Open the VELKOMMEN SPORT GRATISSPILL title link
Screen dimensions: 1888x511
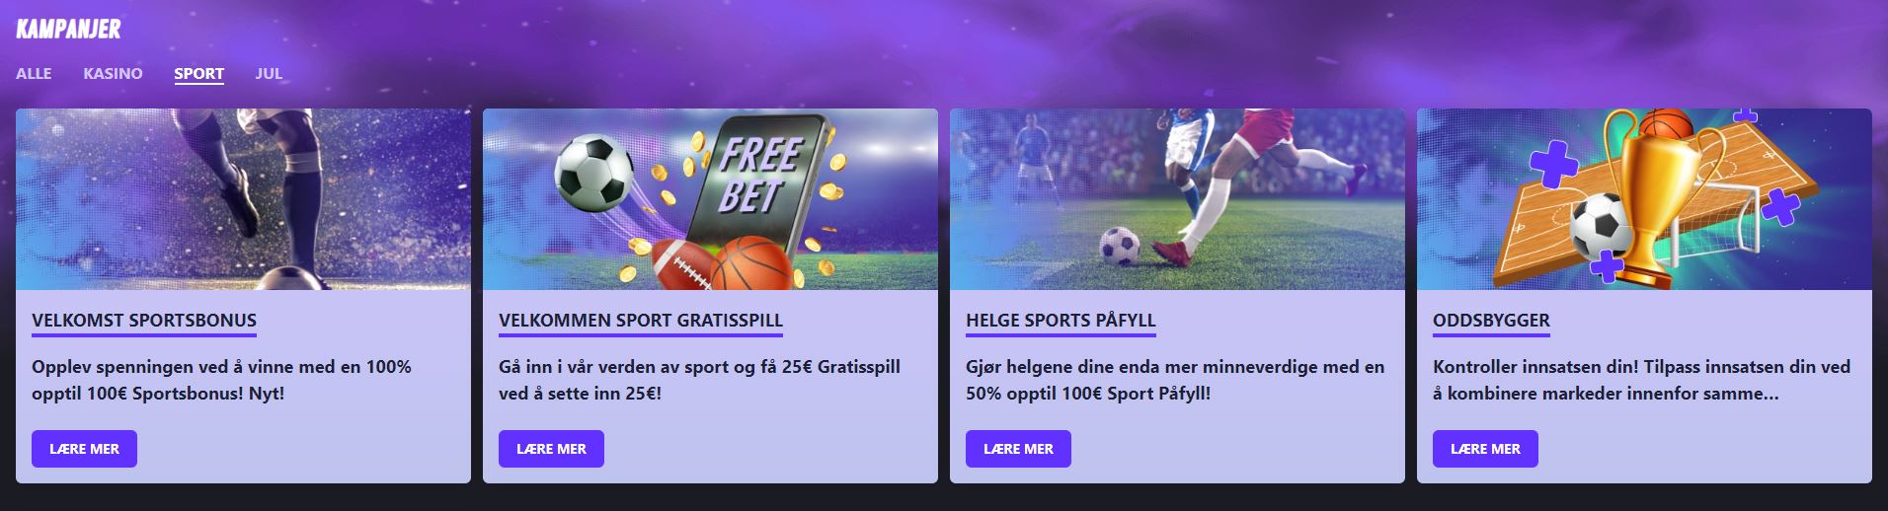[x=641, y=321]
